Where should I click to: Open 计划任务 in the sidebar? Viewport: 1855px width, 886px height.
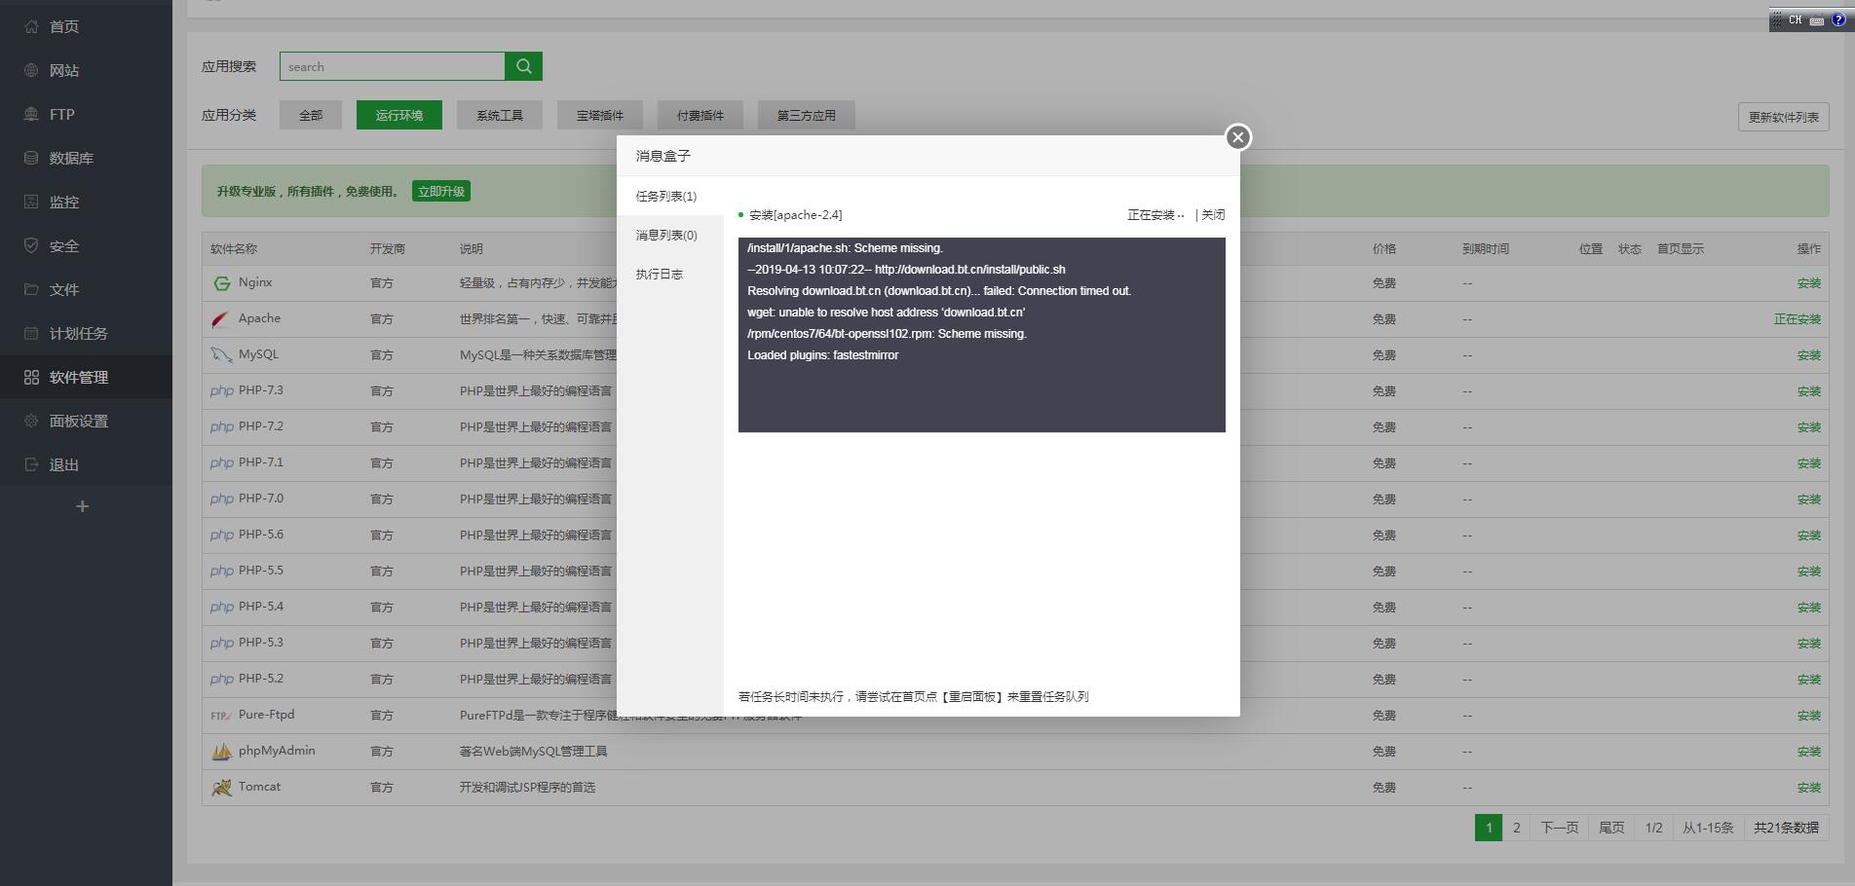coord(78,333)
